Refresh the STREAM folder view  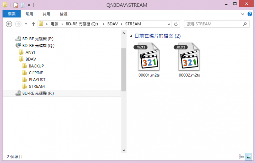point(176,24)
